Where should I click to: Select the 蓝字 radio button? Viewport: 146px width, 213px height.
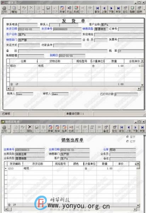coord(131,137)
